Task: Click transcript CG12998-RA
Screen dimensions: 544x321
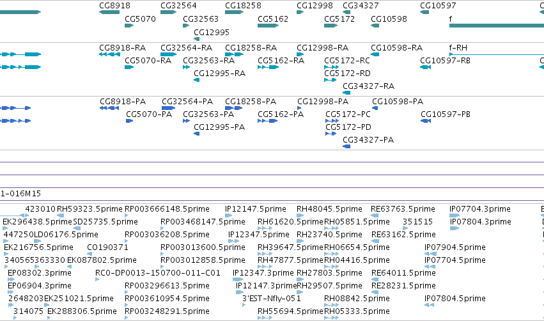Action: click(322, 47)
